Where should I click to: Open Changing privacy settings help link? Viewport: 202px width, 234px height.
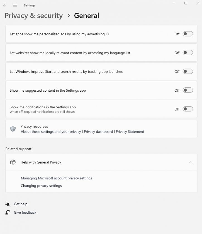coord(41,186)
